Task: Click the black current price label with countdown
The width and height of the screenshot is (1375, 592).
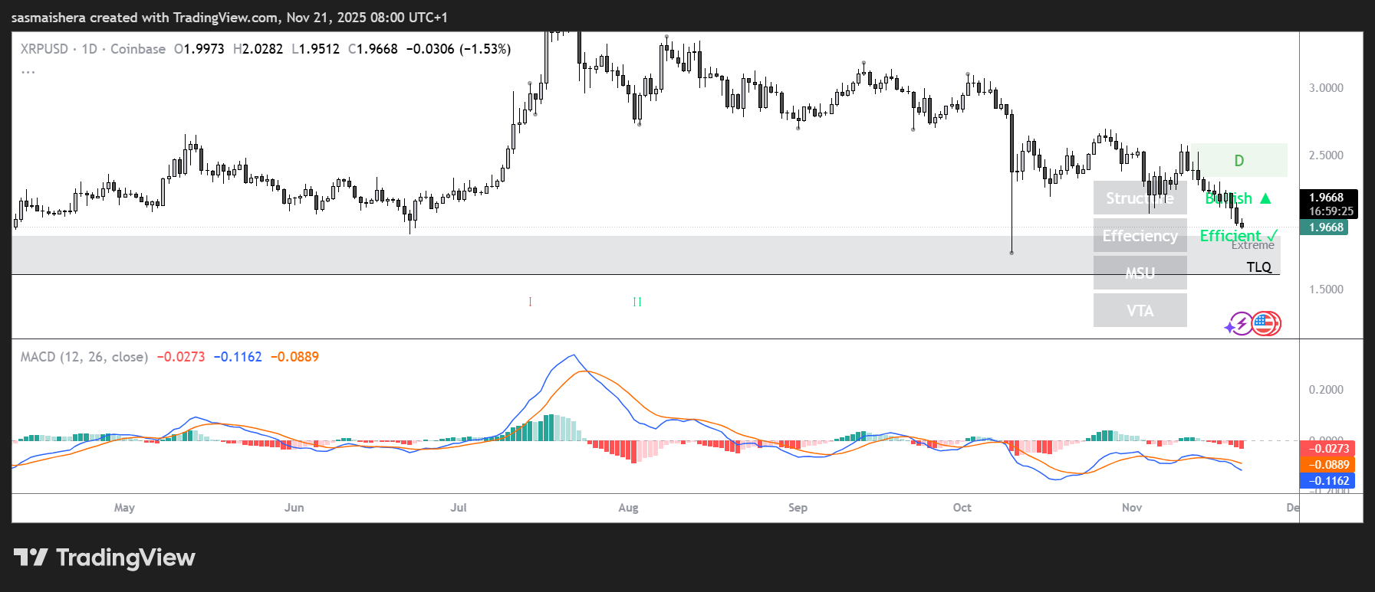Action: pos(1328,204)
